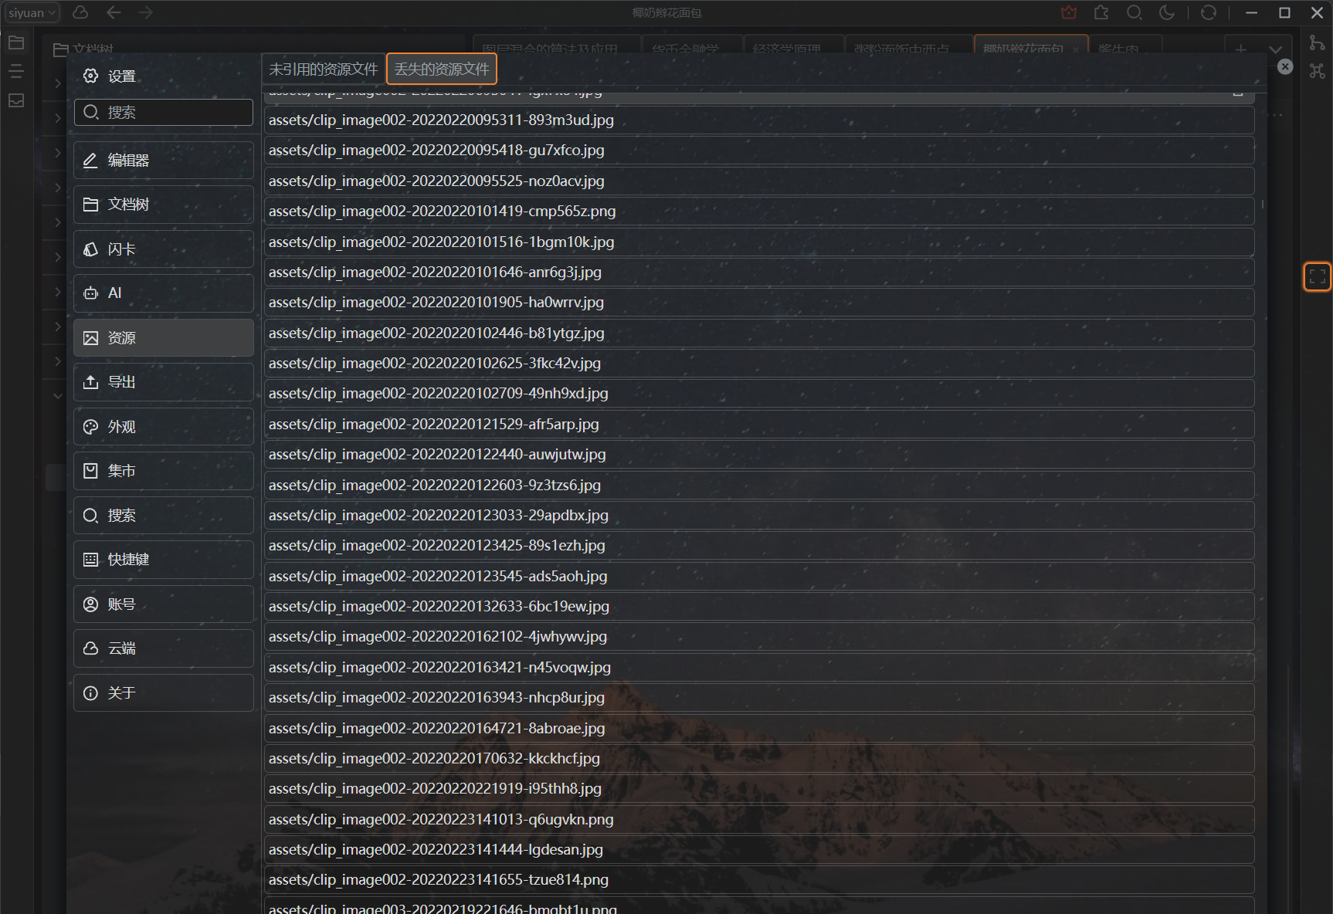Open the inbox dock icon

(16, 100)
